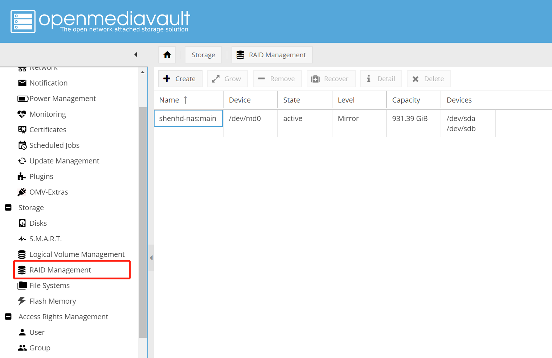This screenshot has width=552, height=358.
Task: Open the User management page
Action: 37,332
